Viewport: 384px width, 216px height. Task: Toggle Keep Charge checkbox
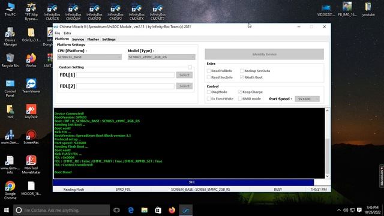click(x=240, y=92)
